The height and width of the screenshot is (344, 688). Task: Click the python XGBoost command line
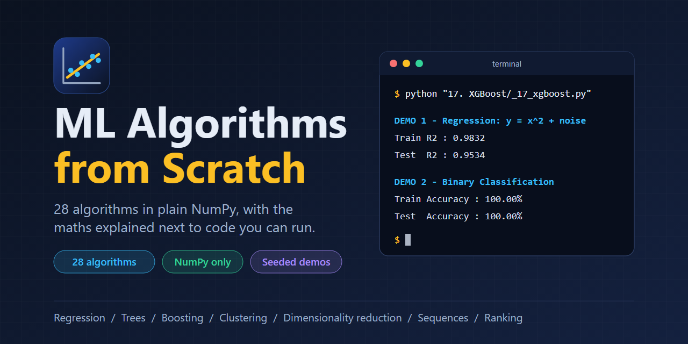[x=493, y=94]
